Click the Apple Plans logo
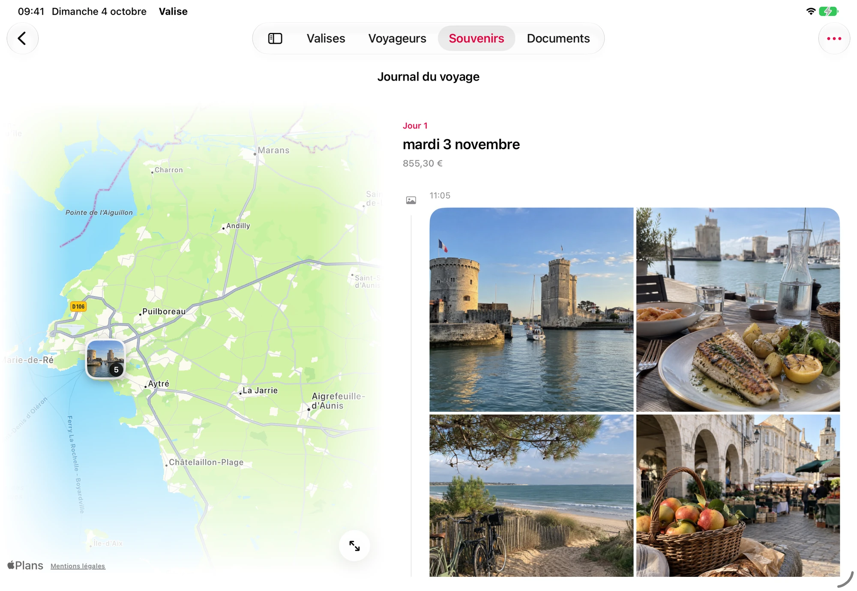 click(25, 566)
